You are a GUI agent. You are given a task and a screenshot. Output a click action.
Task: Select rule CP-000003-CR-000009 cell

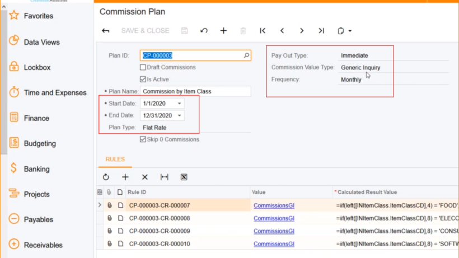188,231
